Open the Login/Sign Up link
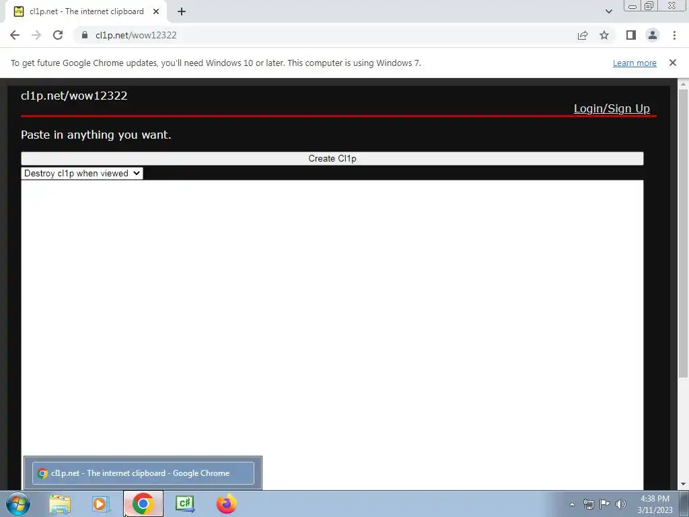This screenshot has height=517, width=689. [612, 108]
